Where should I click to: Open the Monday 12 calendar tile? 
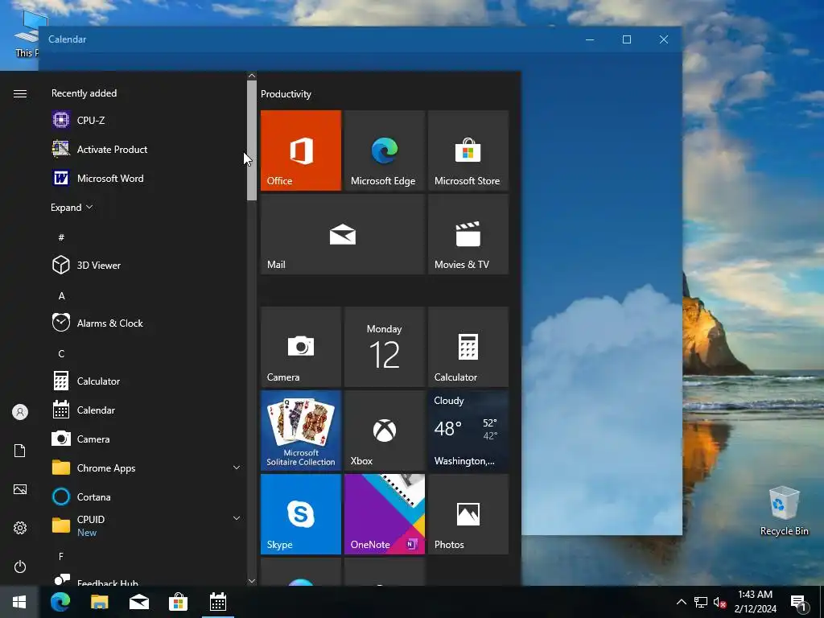click(x=384, y=347)
